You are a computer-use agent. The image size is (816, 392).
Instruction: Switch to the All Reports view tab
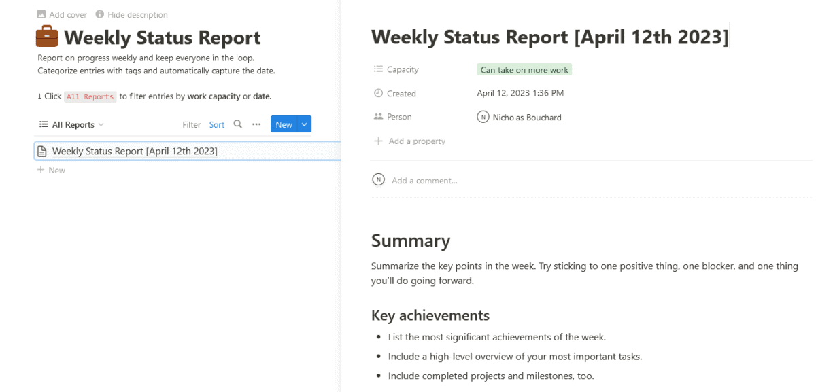pos(71,124)
